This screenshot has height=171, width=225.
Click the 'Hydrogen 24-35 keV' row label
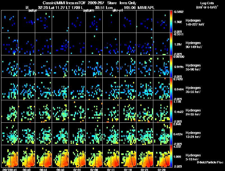click(x=193, y=112)
